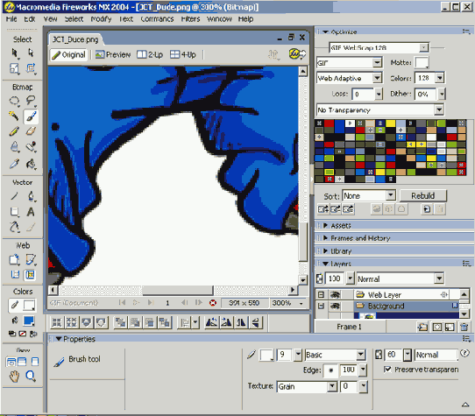Click the Matte color swatch
The width and height of the screenshot is (475, 416).
(422, 63)
